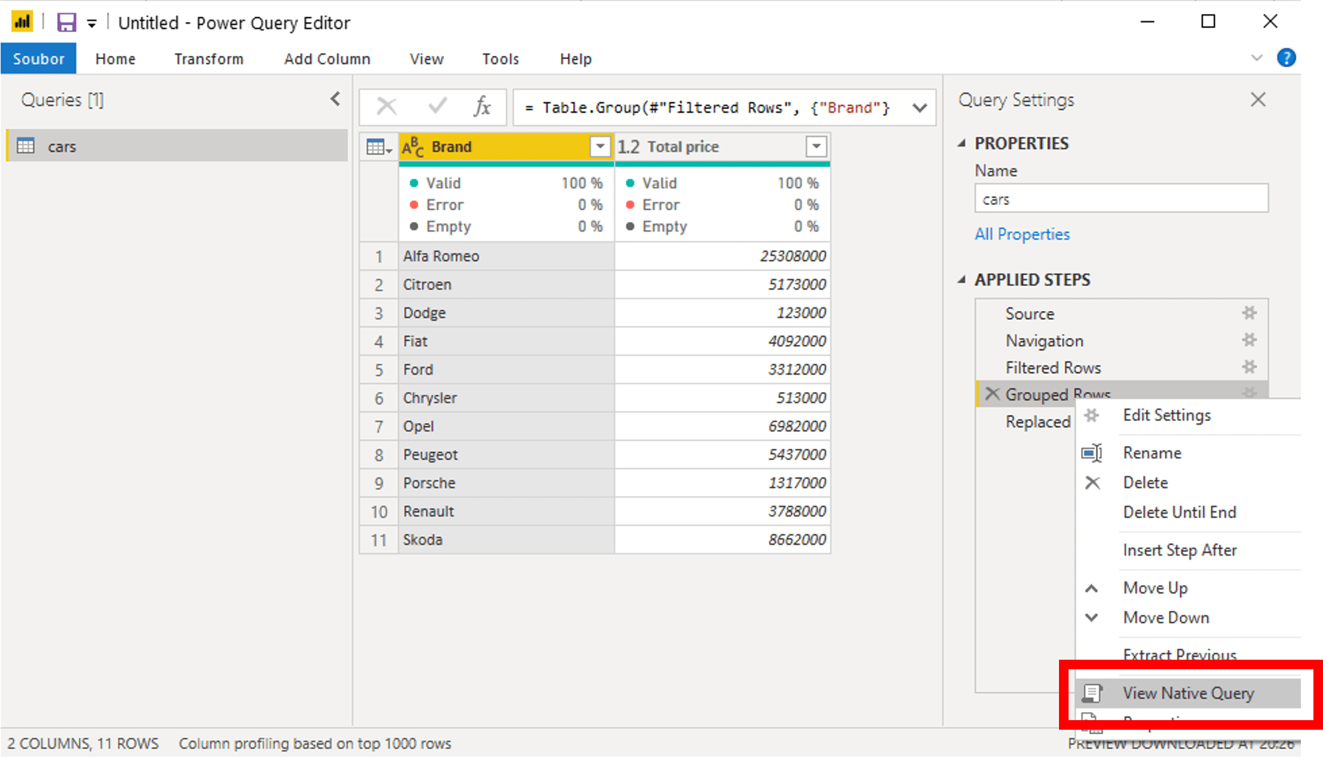This screenshot has width=1323, height=757.
Task: Open the Soubor file tab
Action: 38,59
